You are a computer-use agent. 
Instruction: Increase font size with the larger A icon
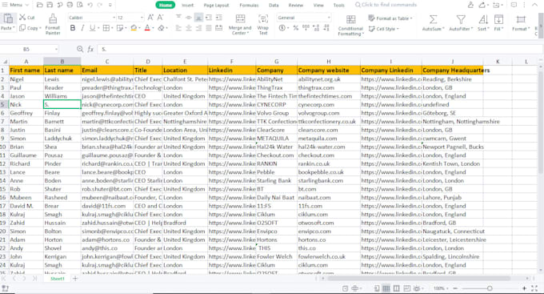(x=150, y=18)
